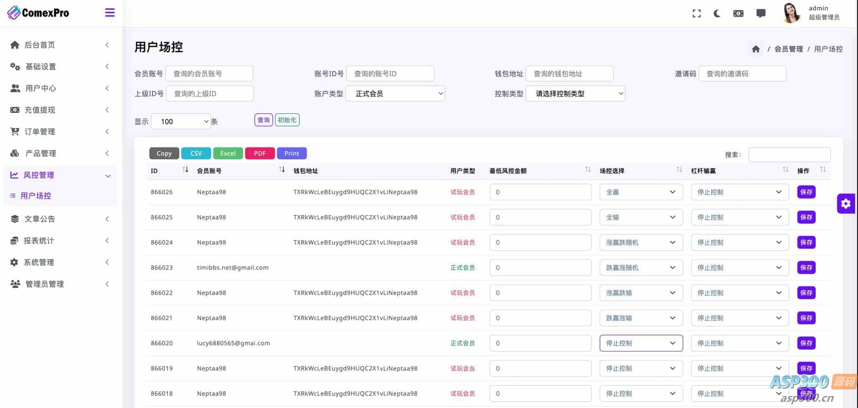The width and height of the screenshot is (858, 408).
Task: Export the table using the Excel button
Action: [x=228, y=153]
